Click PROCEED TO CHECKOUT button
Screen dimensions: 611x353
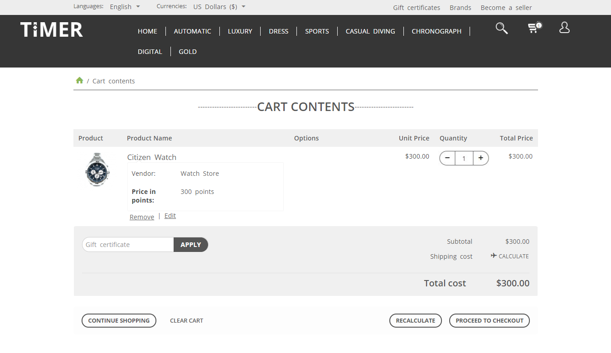(490, 320)
